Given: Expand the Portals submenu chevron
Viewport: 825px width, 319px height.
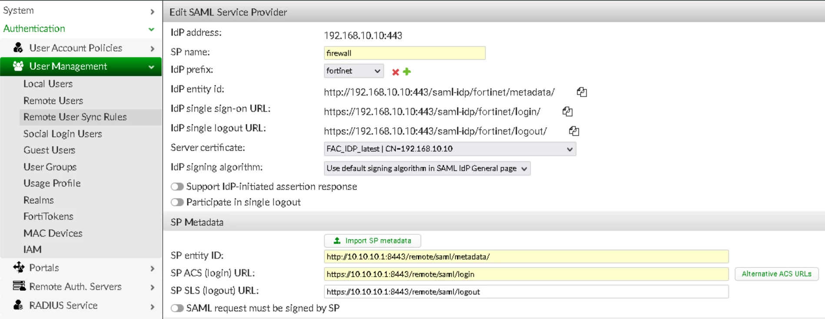Looking at the screenshot, I should point(152,269).
